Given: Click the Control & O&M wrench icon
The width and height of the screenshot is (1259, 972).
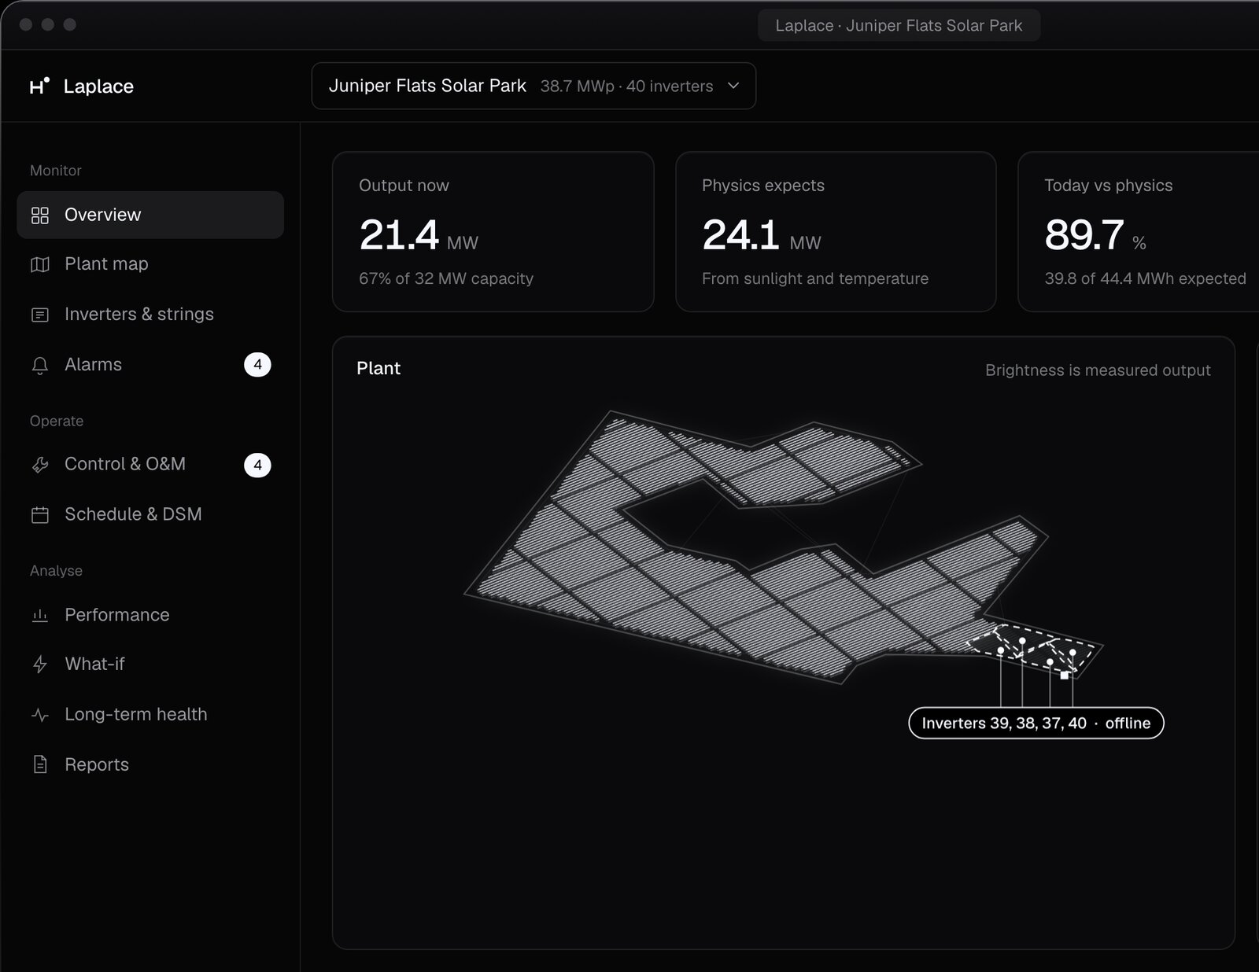Looking at the screenshot, I should pyautogui.click(x=40, y=465).
